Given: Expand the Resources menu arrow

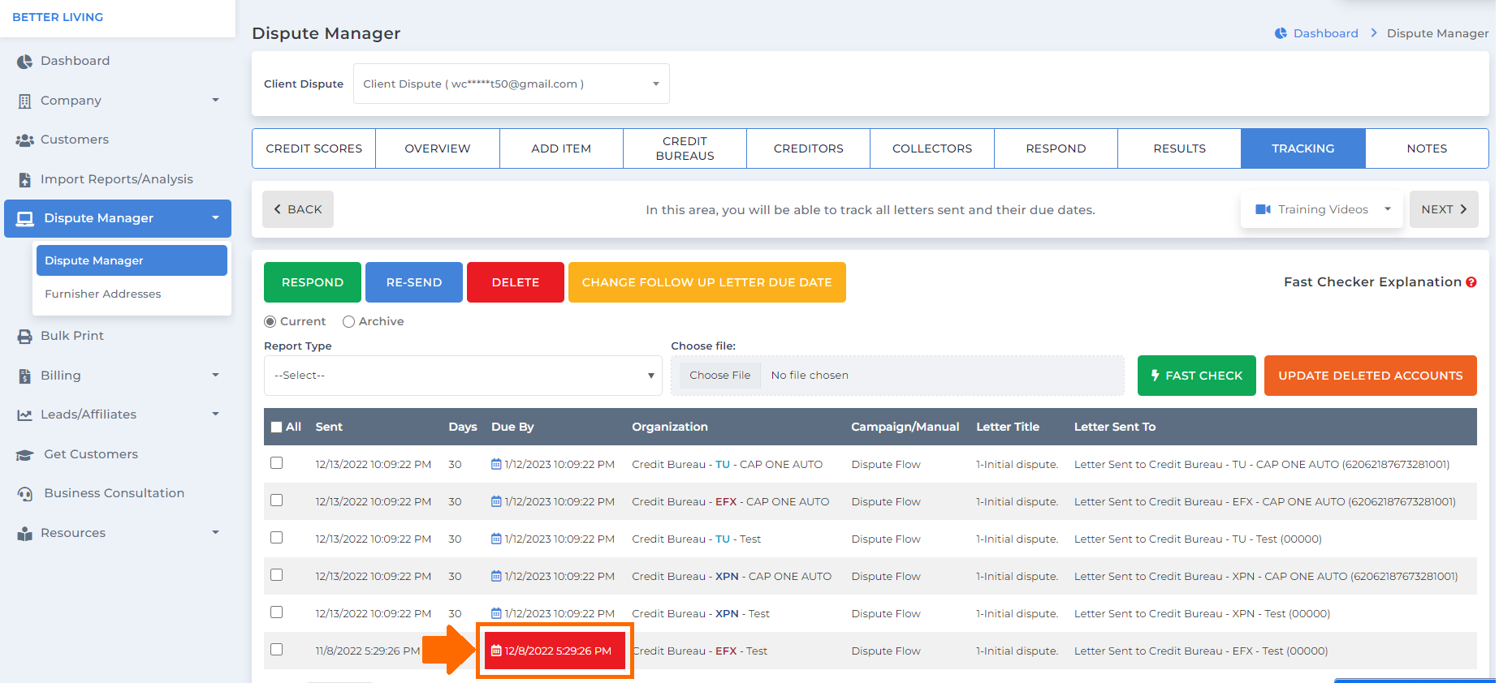Looking at the screenshot, I should tap(216, 533).
